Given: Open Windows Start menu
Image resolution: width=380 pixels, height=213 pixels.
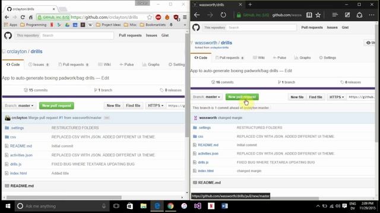Looking at the screenshot, I should (8, 206).
